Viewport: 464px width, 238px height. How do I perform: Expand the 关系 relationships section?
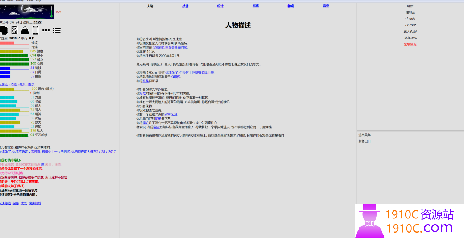click(21, 84)
